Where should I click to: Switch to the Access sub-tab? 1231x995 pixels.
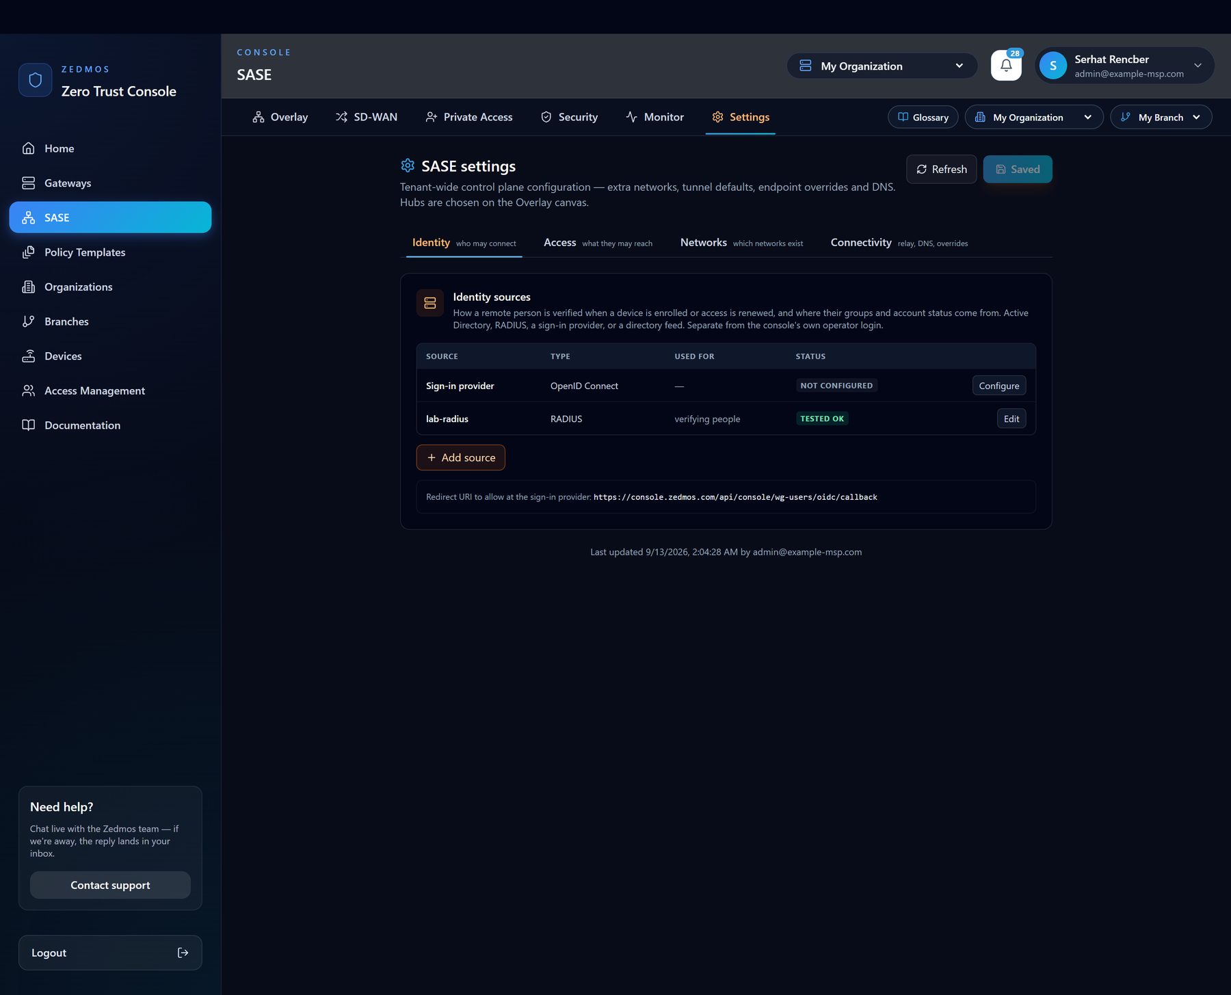(x=598, y=243)
